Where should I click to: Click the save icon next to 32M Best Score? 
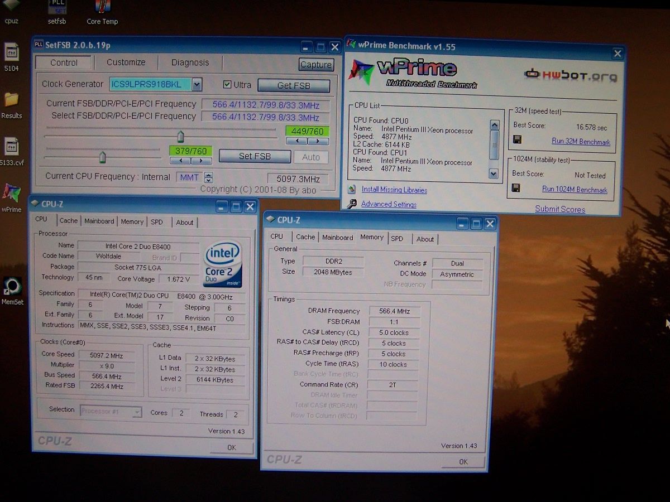517,139
